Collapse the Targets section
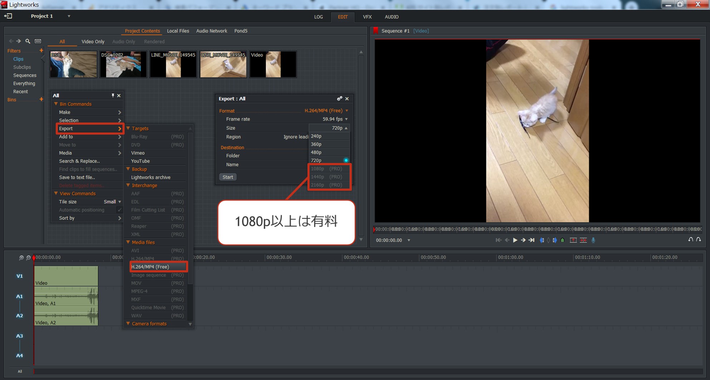The image size is (710, 380). (x=128, y=128)
